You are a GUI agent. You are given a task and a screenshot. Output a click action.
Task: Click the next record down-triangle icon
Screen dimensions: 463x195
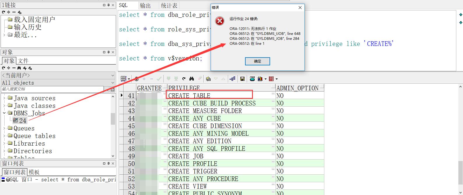point(216,79)
